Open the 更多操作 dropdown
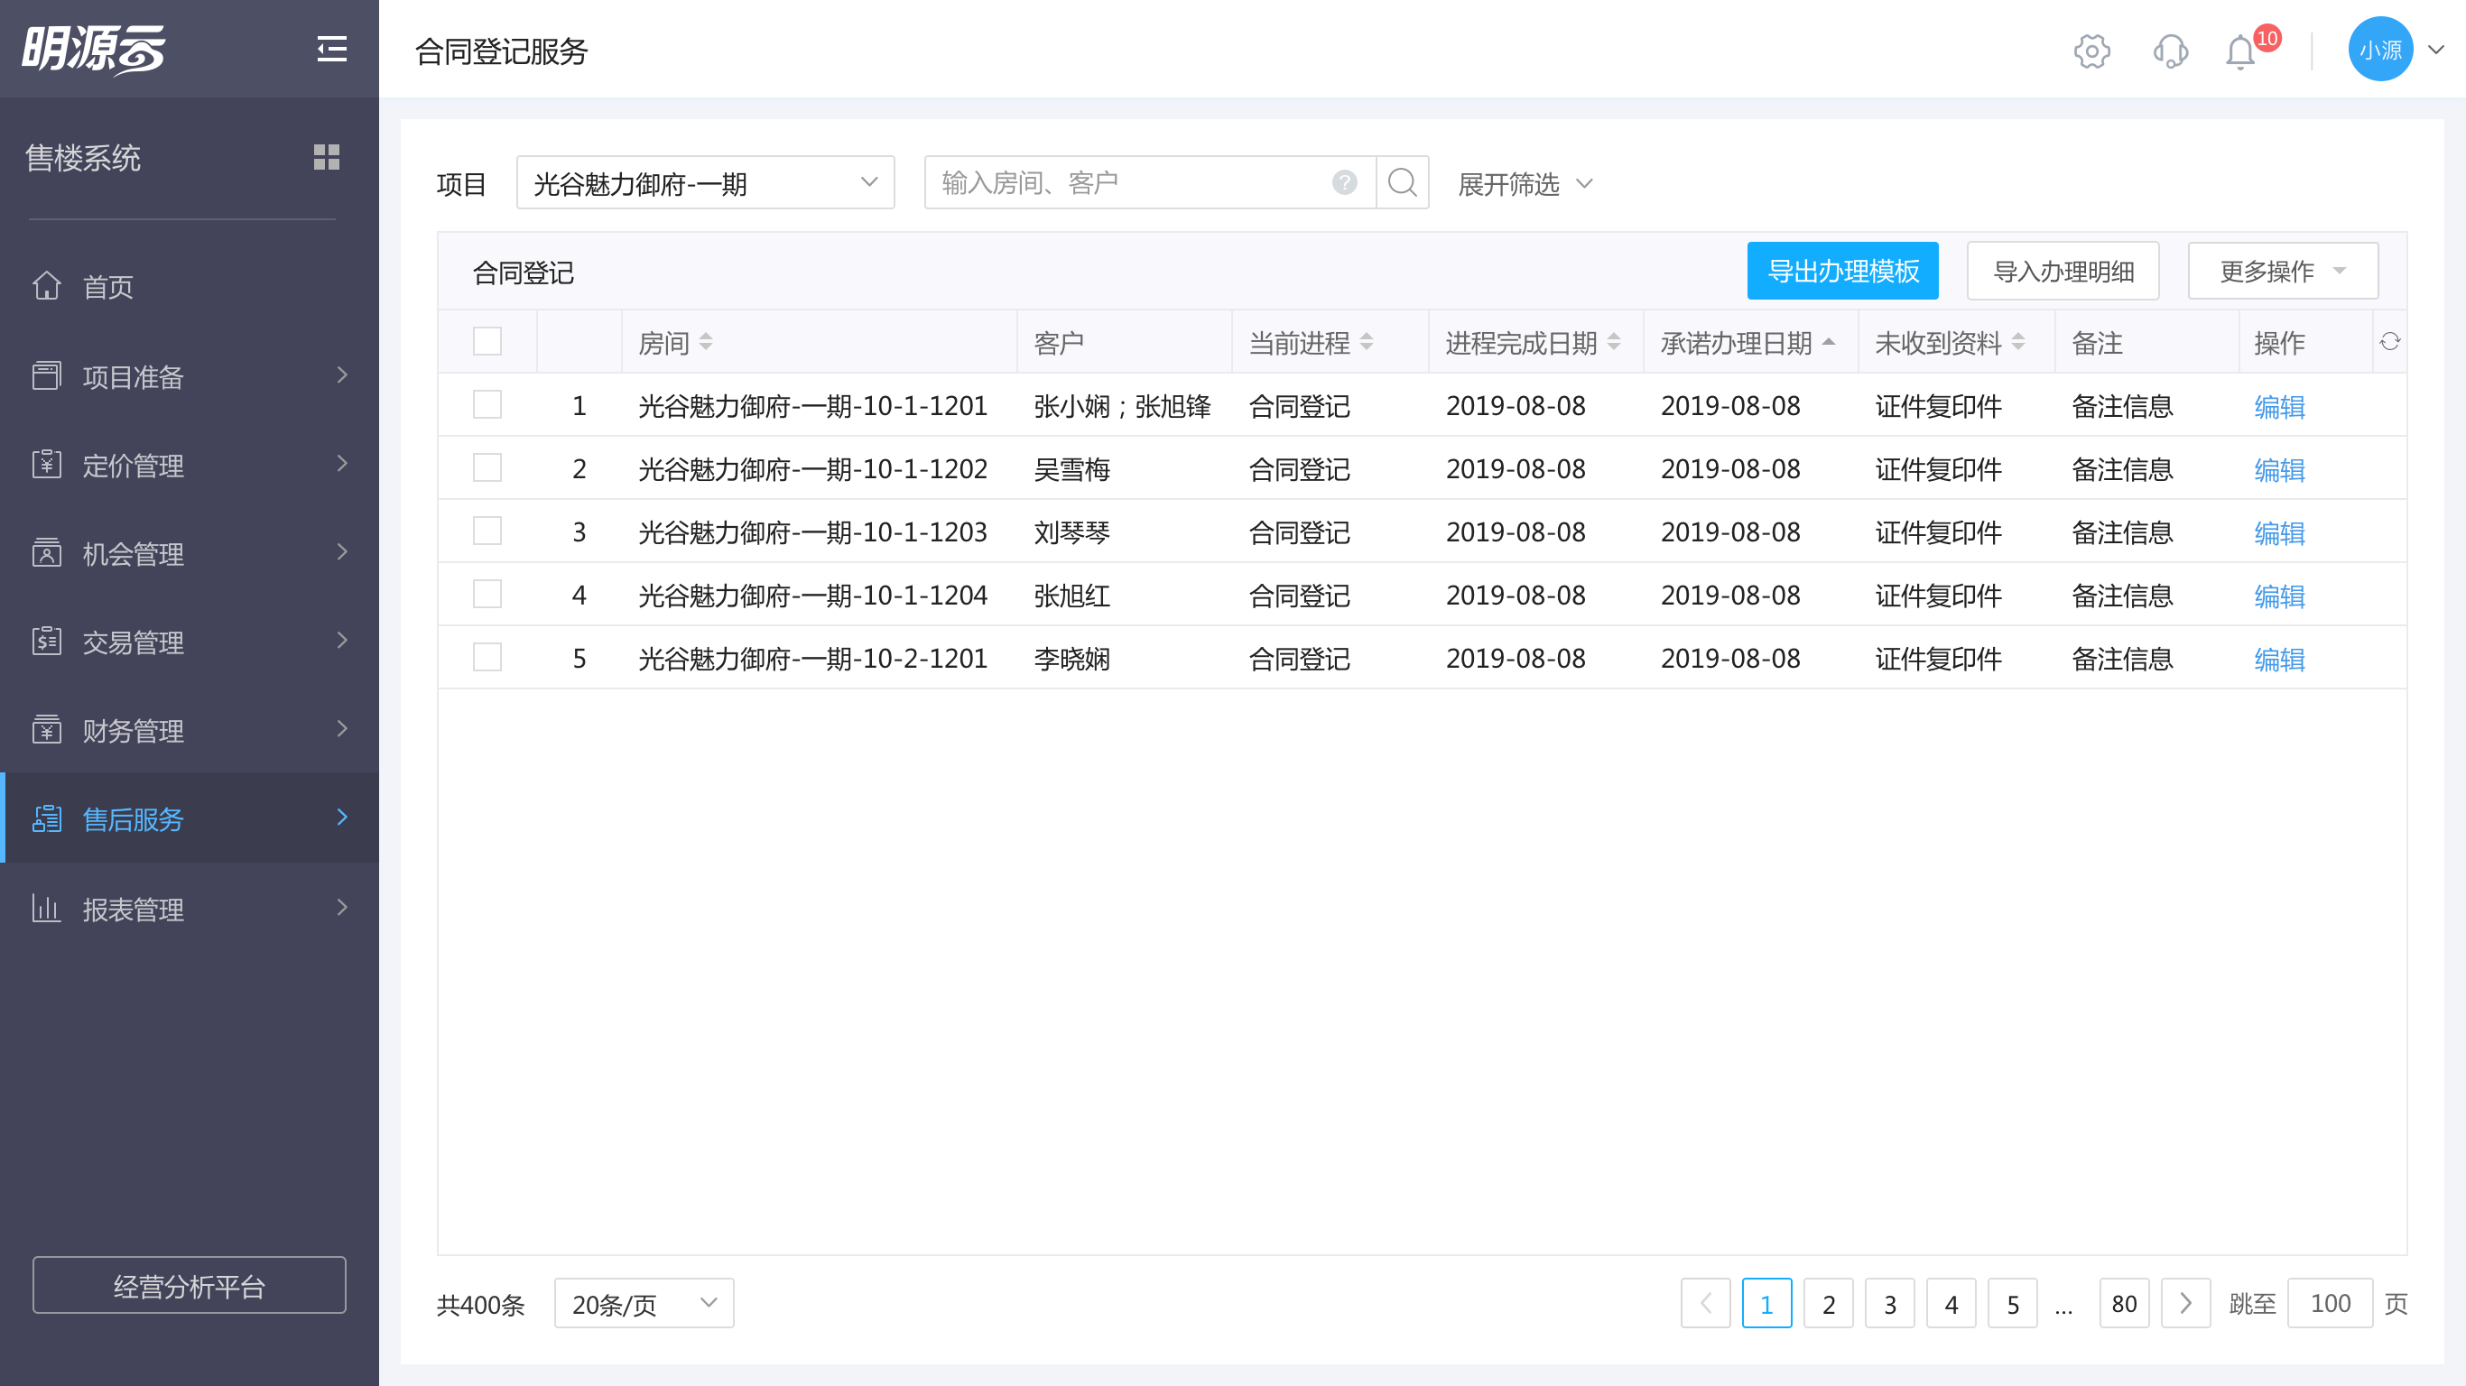The height and width of the screenshot is (1386, 2466). click(2282, 271)
